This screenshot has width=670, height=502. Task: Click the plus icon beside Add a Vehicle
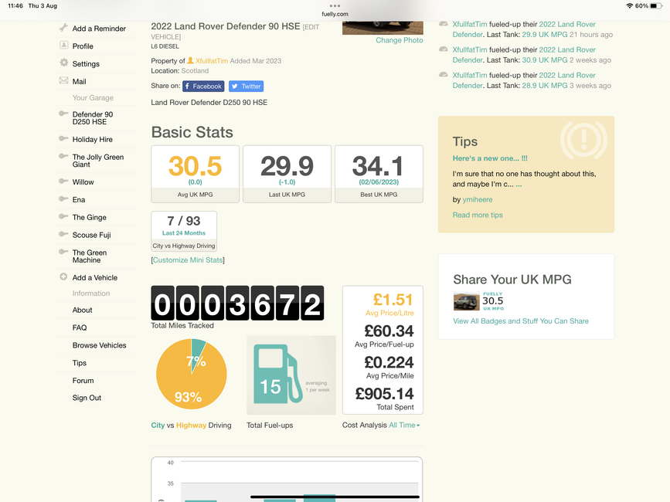(63, 276)
